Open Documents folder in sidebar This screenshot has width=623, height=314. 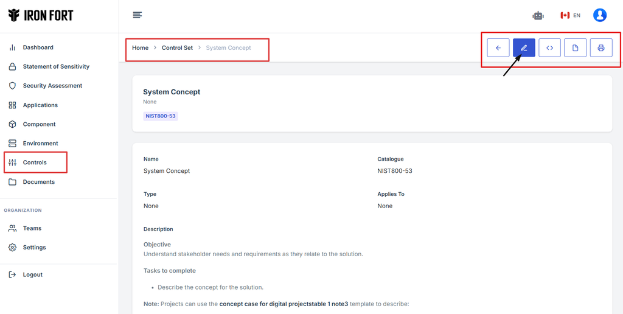coord(38,182)
